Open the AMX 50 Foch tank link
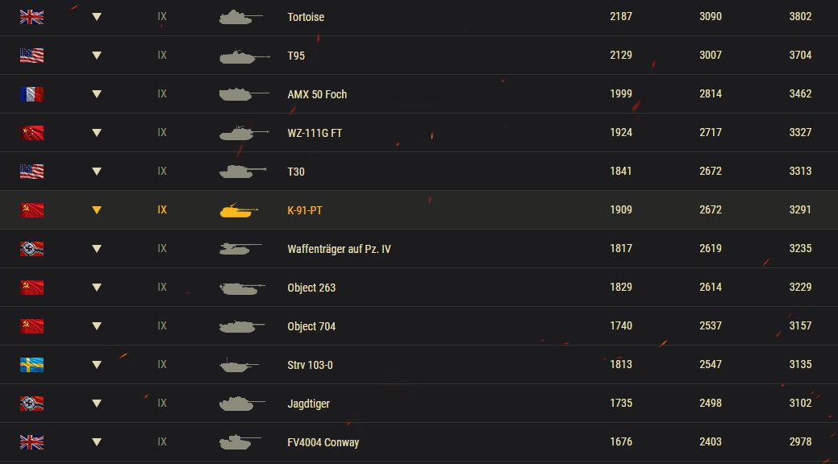The image size is (838, 464). (x=317, y=94)
